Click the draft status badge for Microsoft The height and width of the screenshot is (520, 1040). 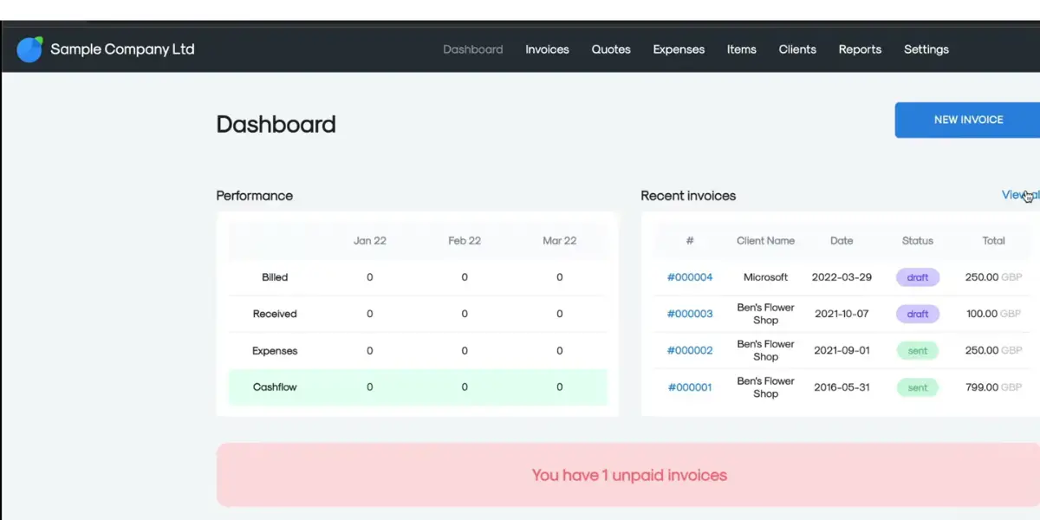pyautogui.click(x=917, y=277)
